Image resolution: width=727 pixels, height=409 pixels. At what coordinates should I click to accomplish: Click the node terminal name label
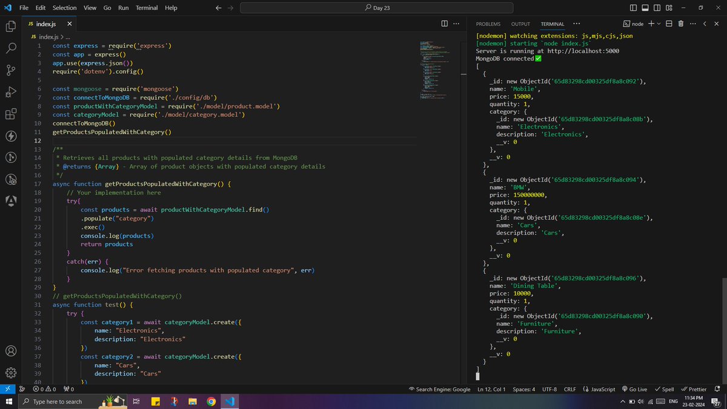[633, 24]
